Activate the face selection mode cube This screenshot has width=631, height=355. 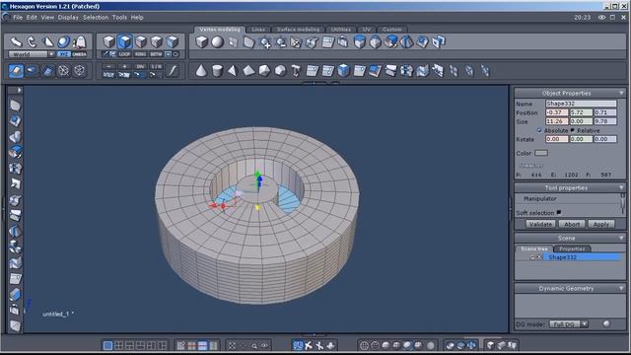(125, 41)
